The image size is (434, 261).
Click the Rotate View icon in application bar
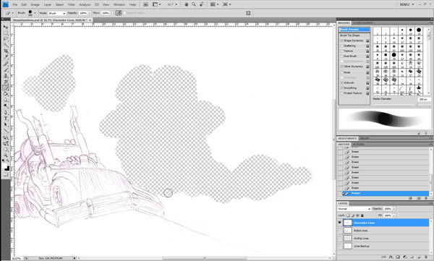click(x=201, y=4)
